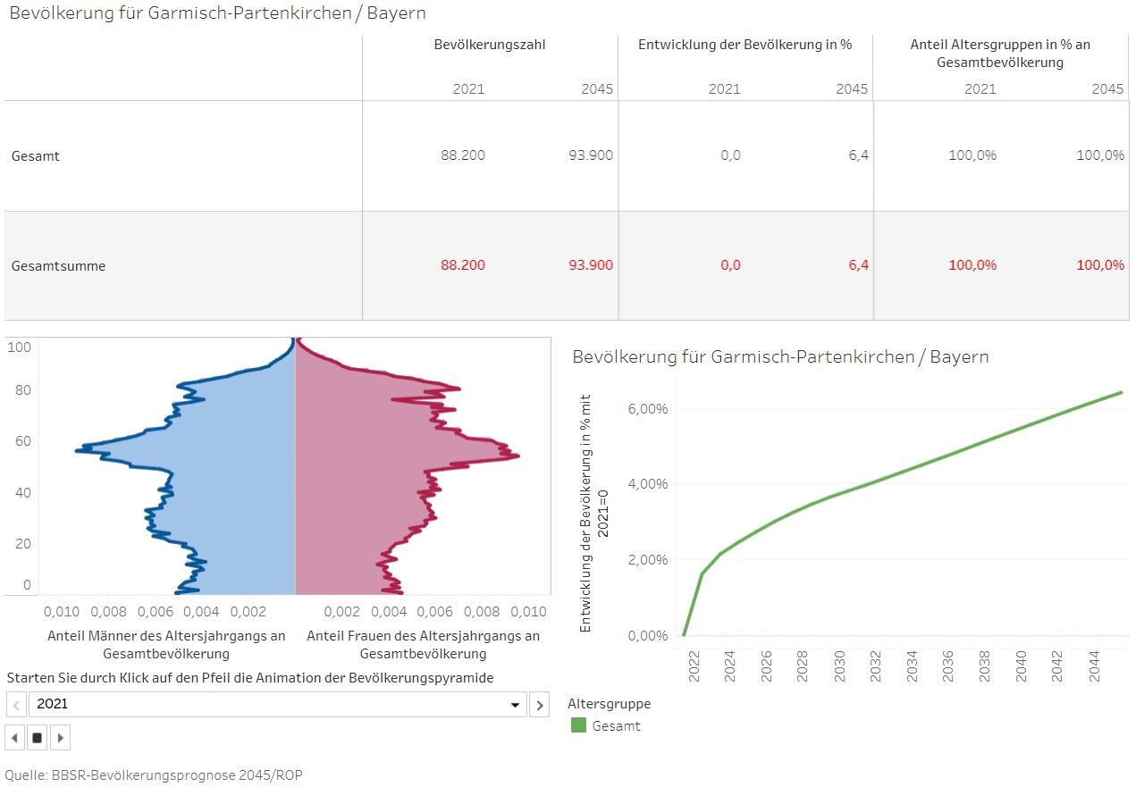1144x787 pixels.
Task: Select the Gesamt row header in table
Action: pos(35,156)
